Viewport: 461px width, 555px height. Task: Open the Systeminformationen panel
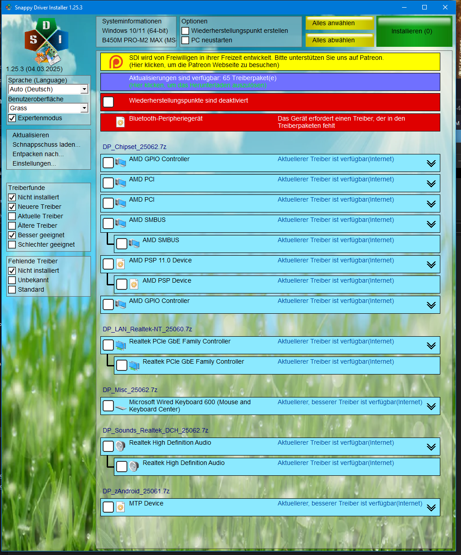[x=136, y=32]
